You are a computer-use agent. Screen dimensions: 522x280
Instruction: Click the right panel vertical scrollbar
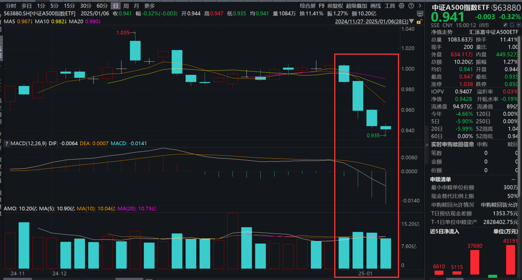point(520,149)
